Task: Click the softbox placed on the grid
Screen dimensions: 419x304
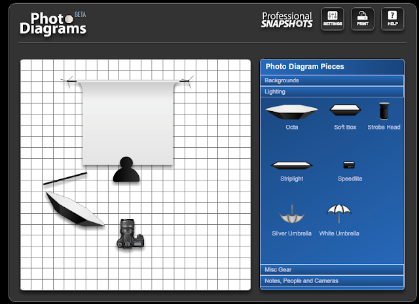Action: (x=75, y=209)
